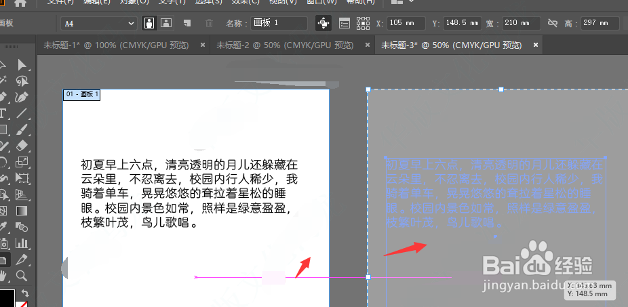
Task: Open the 选择(S) menu
Action: tap(208, 2)
